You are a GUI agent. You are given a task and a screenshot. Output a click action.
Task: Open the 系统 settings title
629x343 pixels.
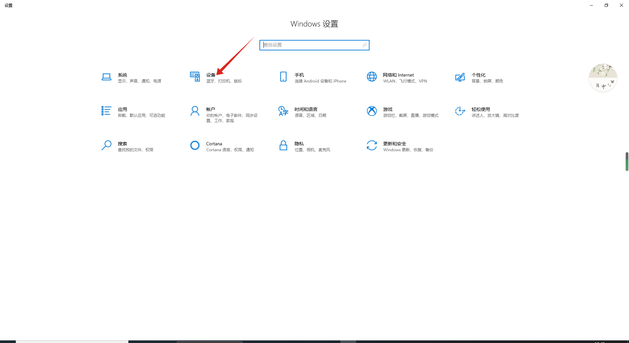pyautogui.click(x=123, y=75)
